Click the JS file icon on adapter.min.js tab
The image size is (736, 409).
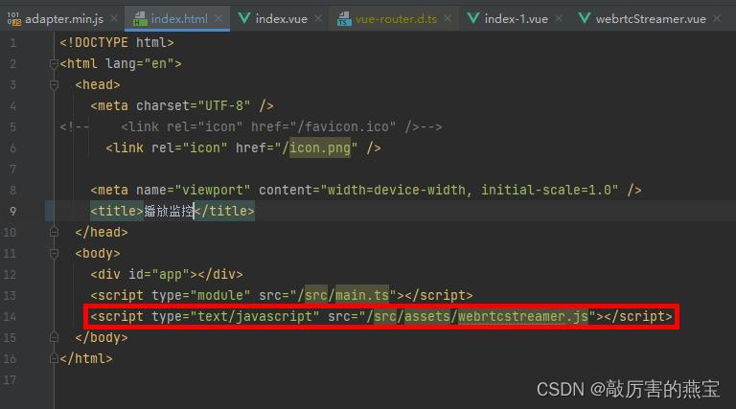[14, 19]
